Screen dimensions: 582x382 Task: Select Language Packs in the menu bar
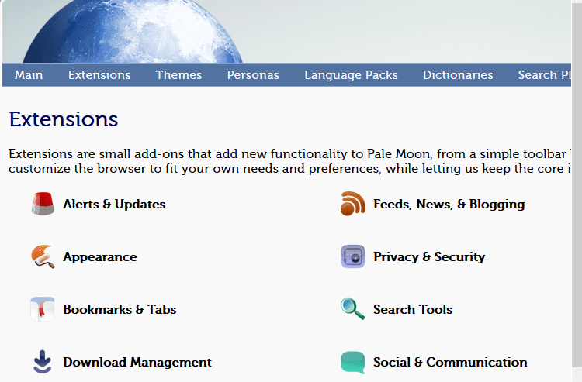click(351, 75)
